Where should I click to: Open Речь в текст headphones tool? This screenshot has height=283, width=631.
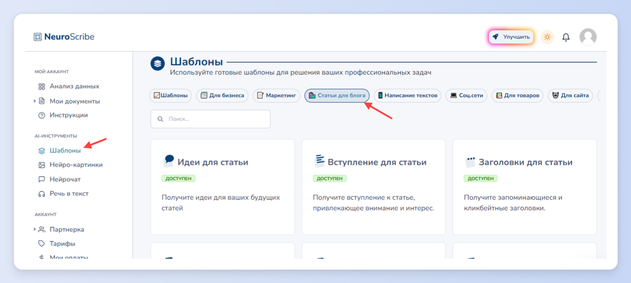pos(64,194)
